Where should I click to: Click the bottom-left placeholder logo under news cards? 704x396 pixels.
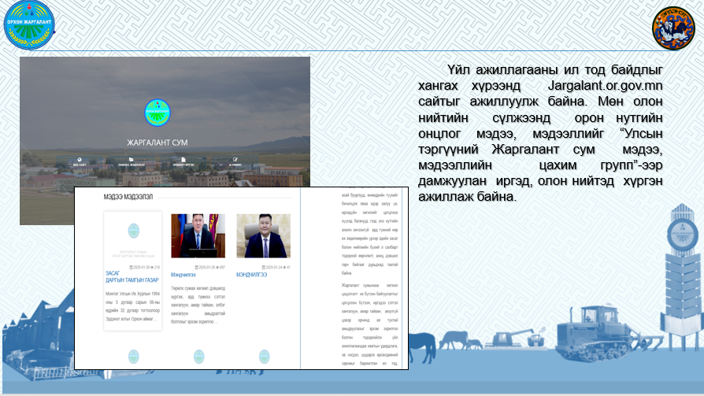(132, 356)
